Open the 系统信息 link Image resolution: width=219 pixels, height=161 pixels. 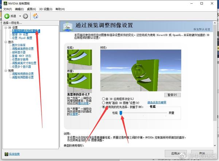click(x=14, y=154)
